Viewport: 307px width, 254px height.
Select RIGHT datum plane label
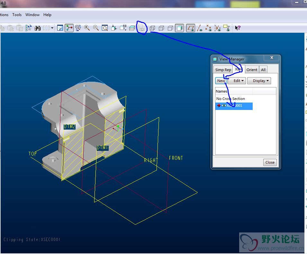click(151, 160)
